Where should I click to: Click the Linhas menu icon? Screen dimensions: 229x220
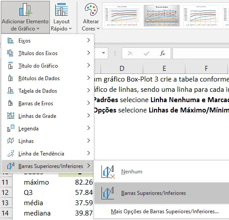[x=10, y=141]
